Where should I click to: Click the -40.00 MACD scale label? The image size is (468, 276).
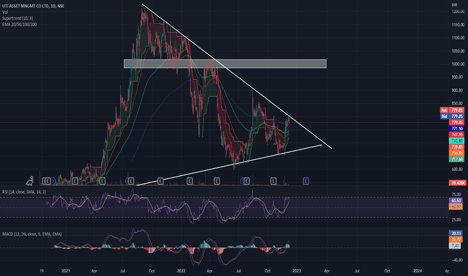coord(456,260)
